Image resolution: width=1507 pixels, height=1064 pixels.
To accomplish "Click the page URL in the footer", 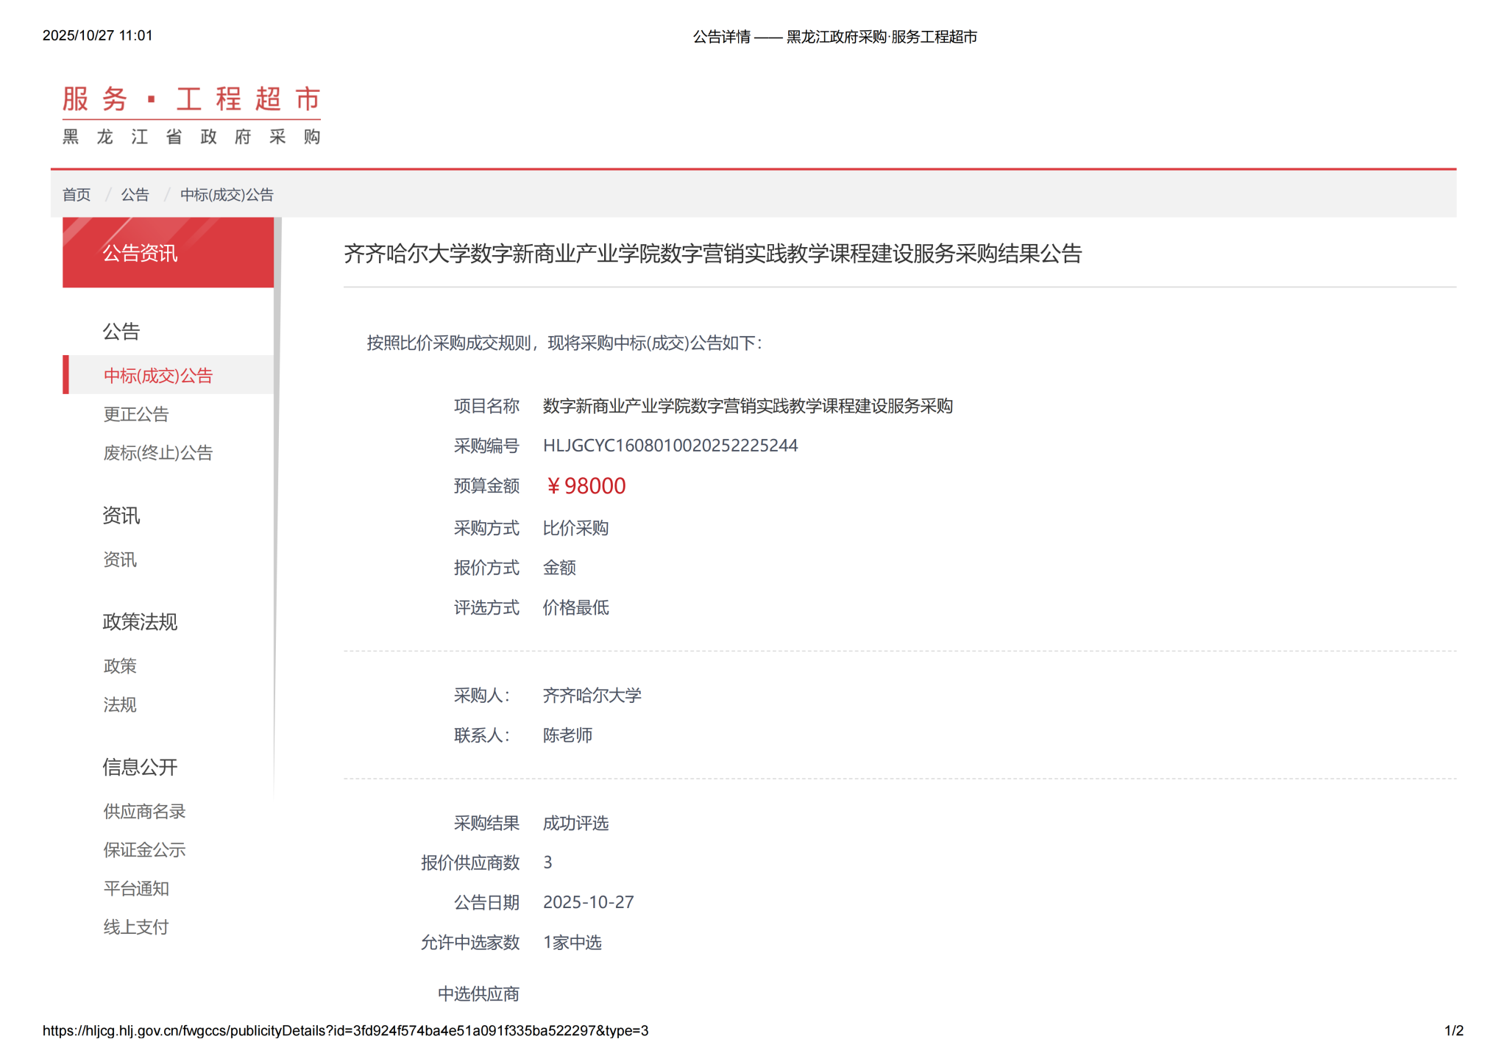I will tap(345, 1031).
